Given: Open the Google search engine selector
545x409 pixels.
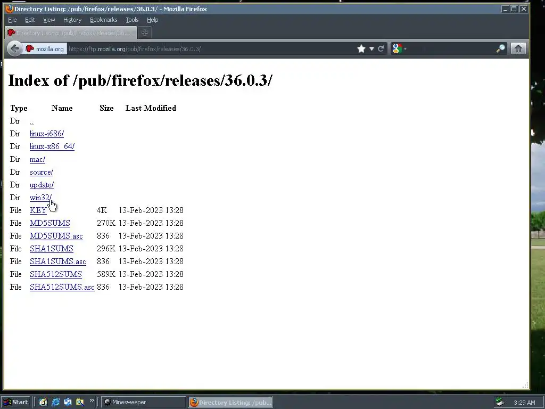Looking at the screenshot, I should 399,48.
